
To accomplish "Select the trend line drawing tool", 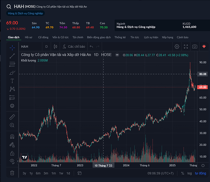I will click(x=12, y=56).
